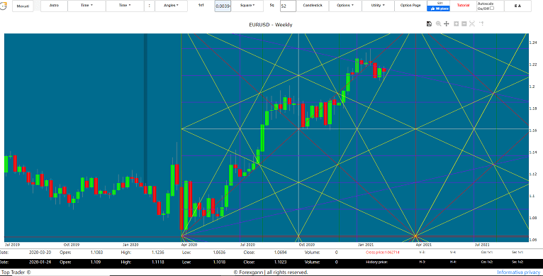Viewport: 543px width, 276px height.
Task: Select the magnifier zoom tool
Action: (438, 23)
